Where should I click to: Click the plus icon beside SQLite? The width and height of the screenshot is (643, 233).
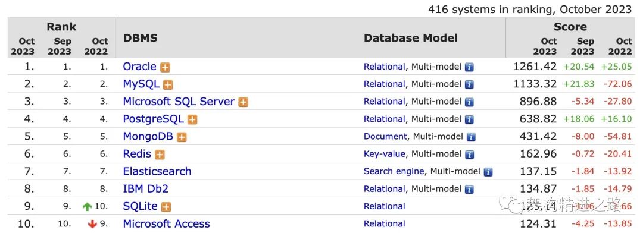(166, 207)
